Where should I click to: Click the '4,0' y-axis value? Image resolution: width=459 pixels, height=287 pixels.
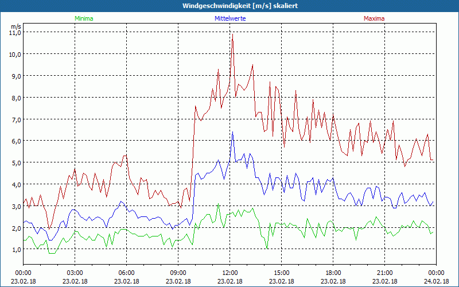pyautogui.click(x=16, y=184)
